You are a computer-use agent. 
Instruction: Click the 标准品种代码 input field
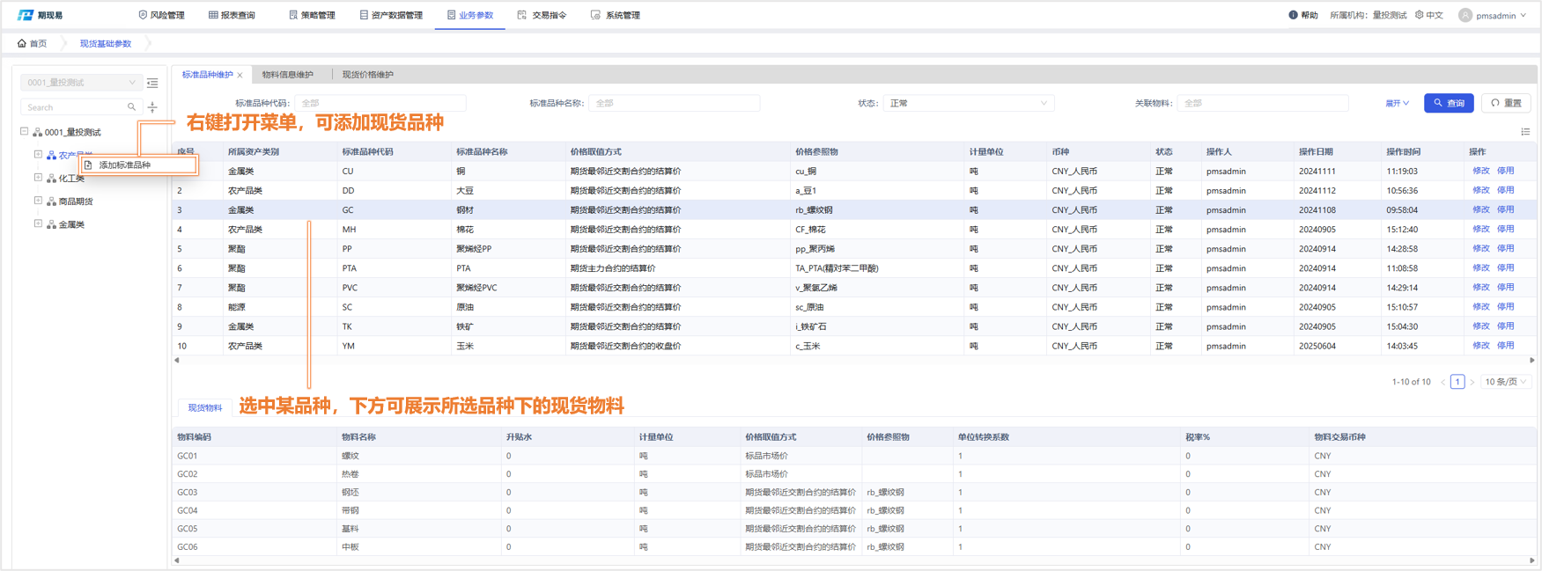[380, 103]
